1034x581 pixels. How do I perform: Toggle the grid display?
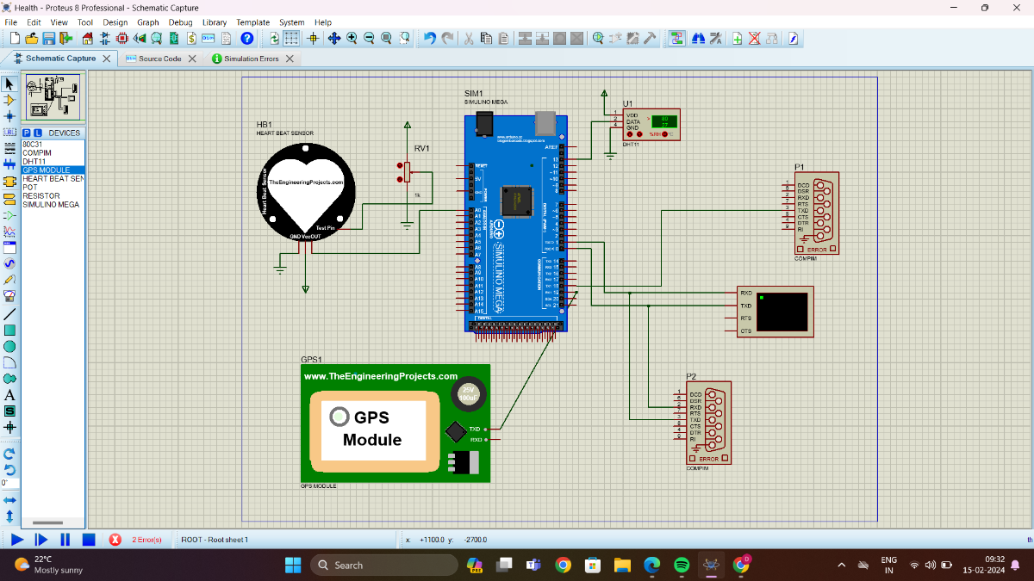pos(292,39)
